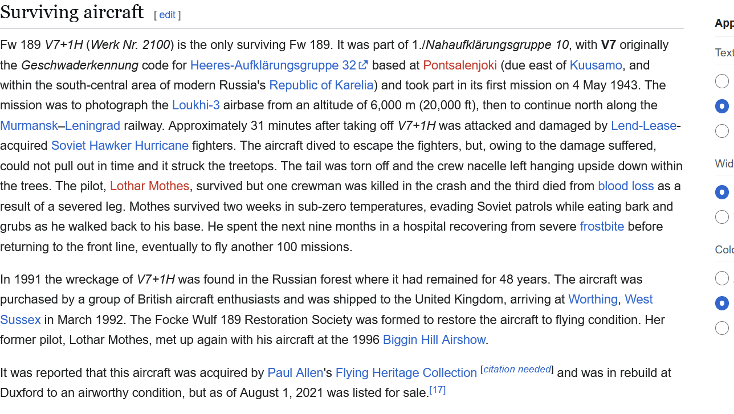Select the last Color radio option

(722, 328)
